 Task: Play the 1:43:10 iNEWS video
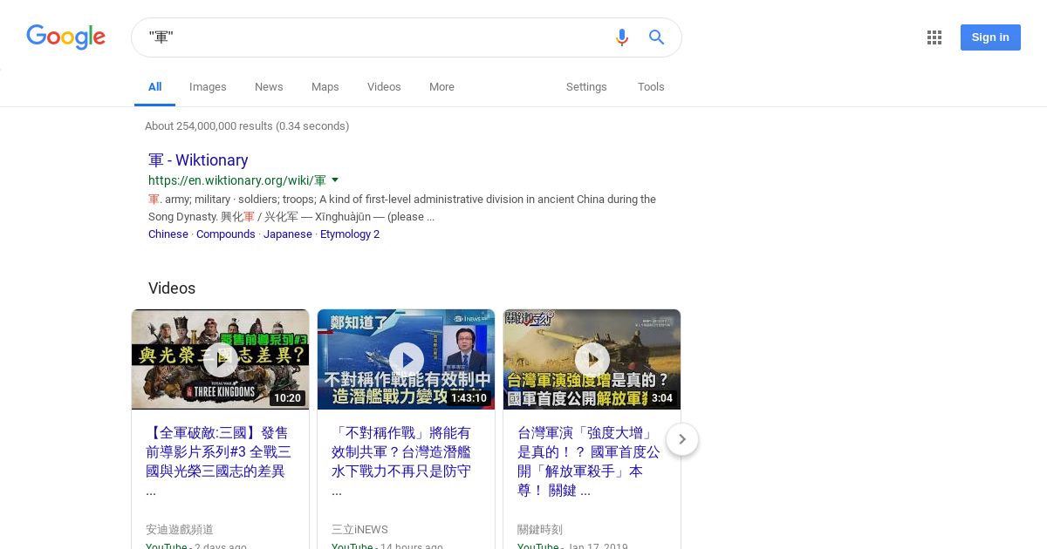[406, 359]
